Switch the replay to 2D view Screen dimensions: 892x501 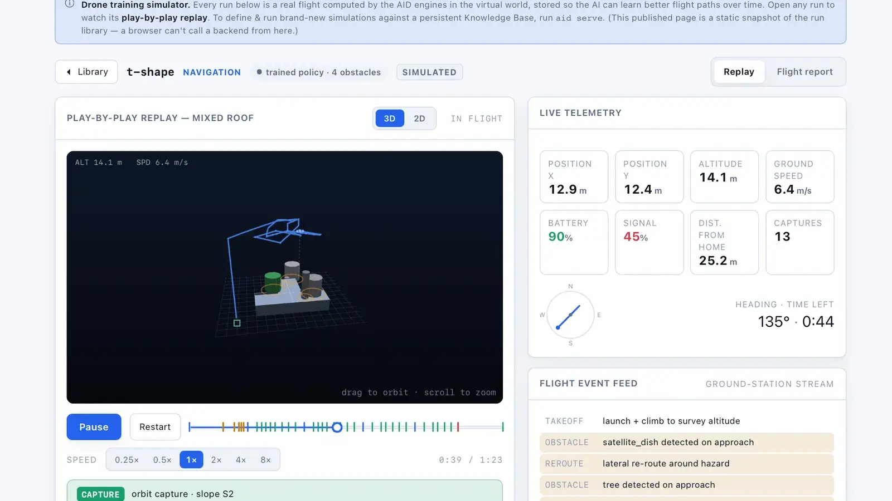pyautogui.click(x=419, y=119)
